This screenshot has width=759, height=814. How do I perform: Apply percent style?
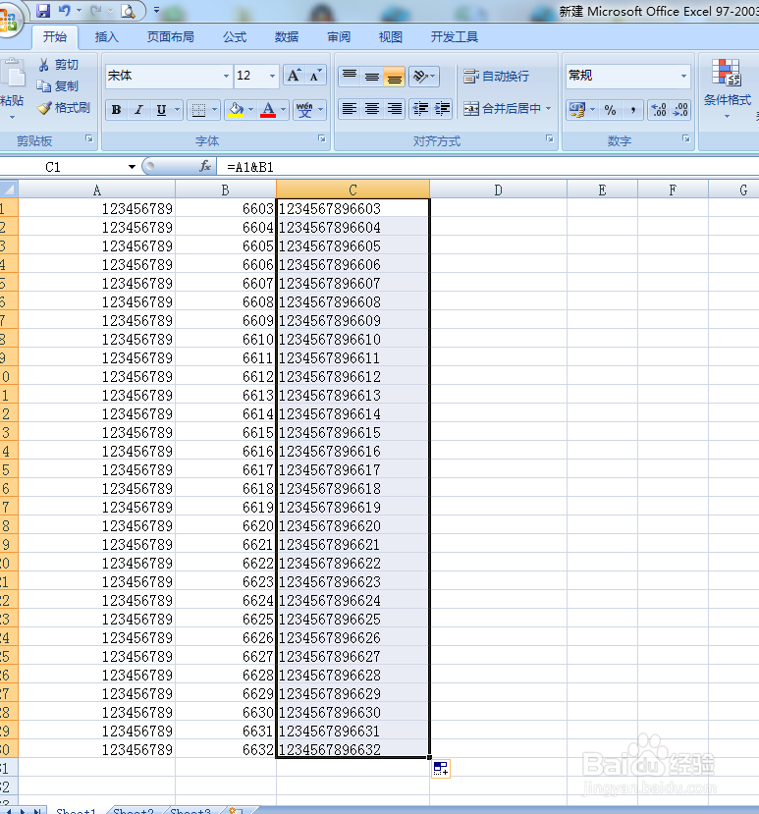[610, 110]
